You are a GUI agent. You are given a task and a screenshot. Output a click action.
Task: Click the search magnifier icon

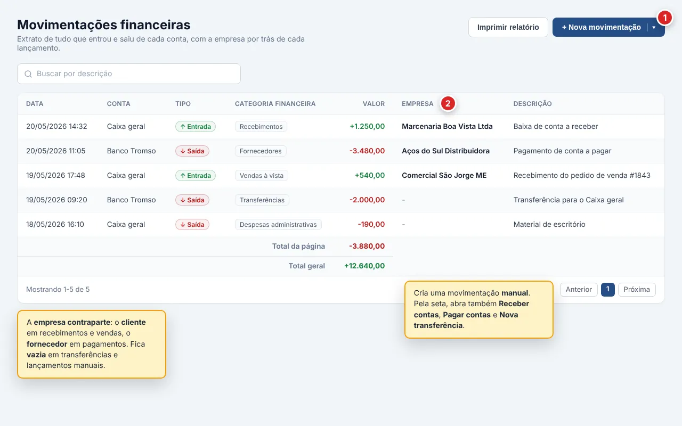28,74
